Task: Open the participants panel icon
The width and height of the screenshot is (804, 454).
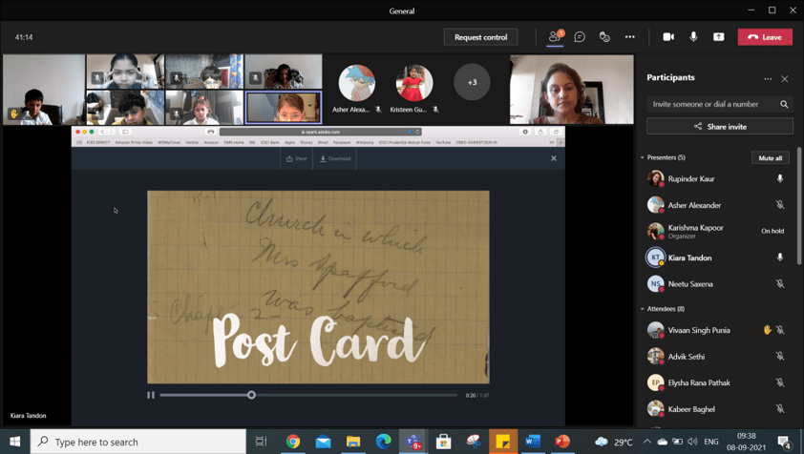Action: (555, 37)
